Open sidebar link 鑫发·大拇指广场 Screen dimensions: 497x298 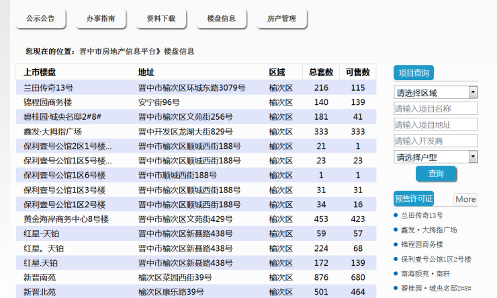click(x=429, y=230)
